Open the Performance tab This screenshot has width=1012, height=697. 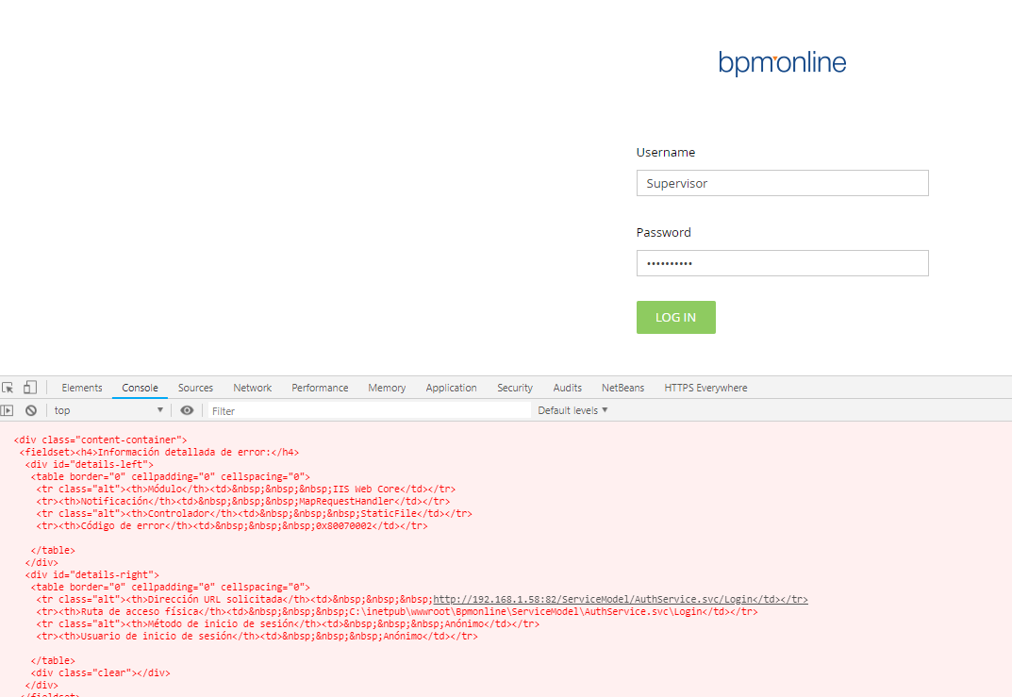[320, 388]
